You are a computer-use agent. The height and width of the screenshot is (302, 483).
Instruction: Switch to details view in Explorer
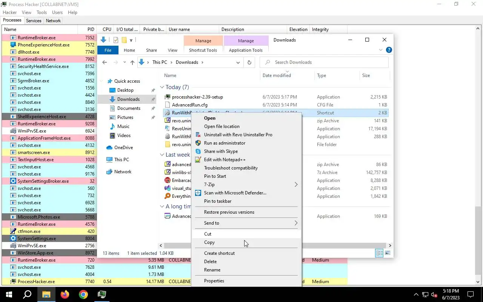coord(379,253)
